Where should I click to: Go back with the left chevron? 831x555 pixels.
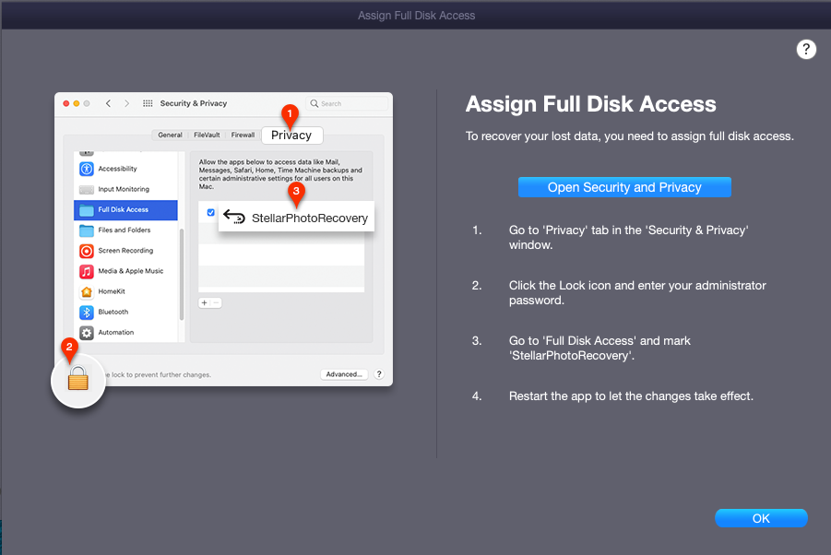[x=108, y=103]
